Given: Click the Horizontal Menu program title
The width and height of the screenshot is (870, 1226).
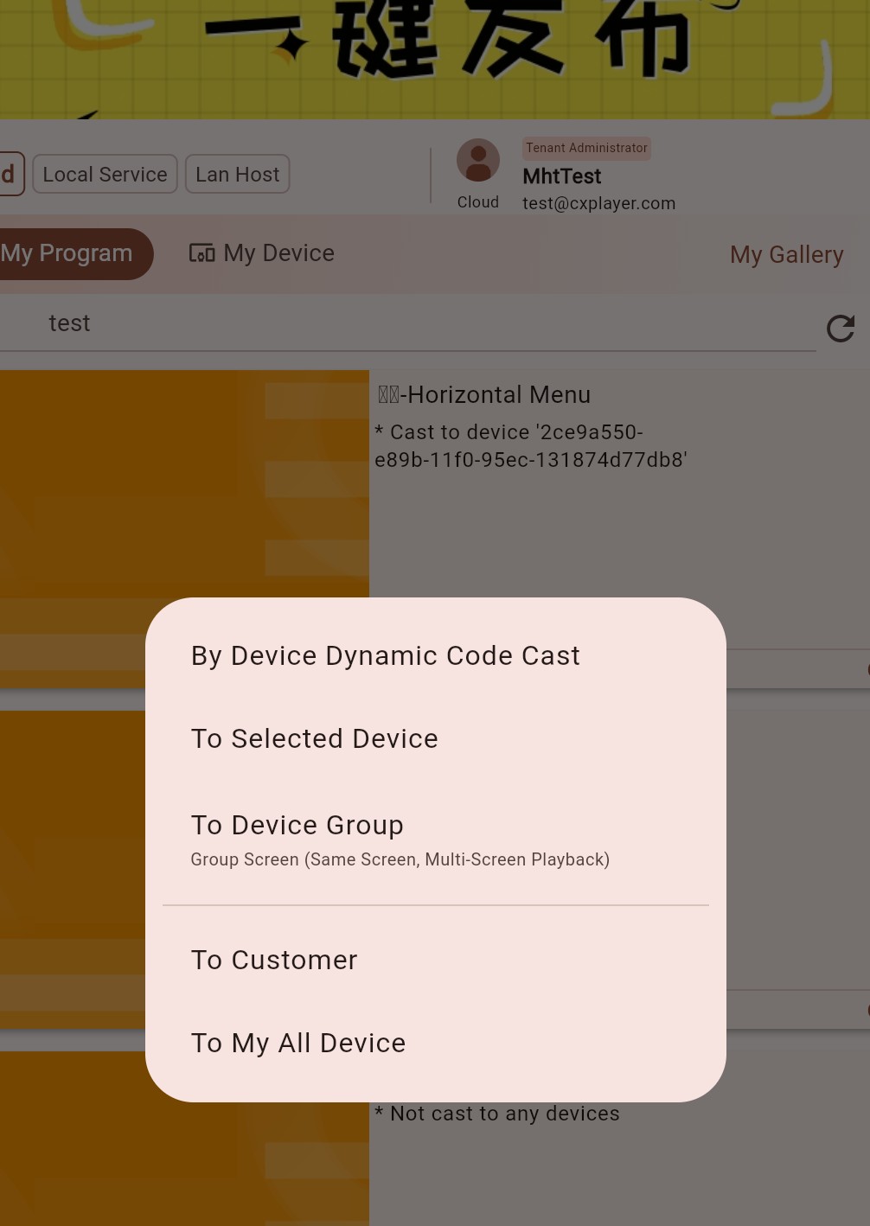Looking at the screenshot, I should (484, 394).
